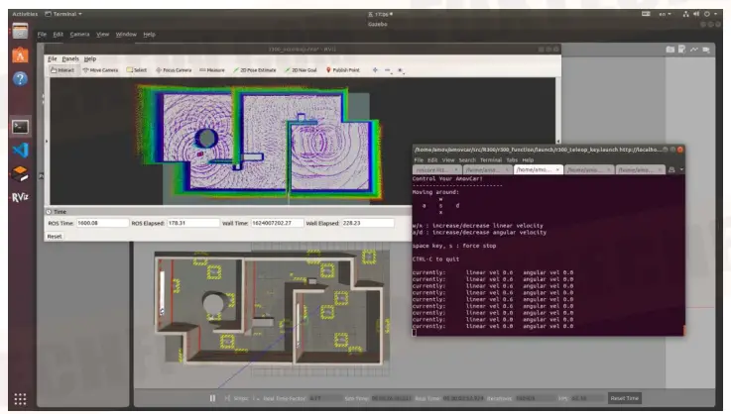Switch to the second terminal tab
The width and height of the screenshot is (731, 414).
click(x=487, y=170)
